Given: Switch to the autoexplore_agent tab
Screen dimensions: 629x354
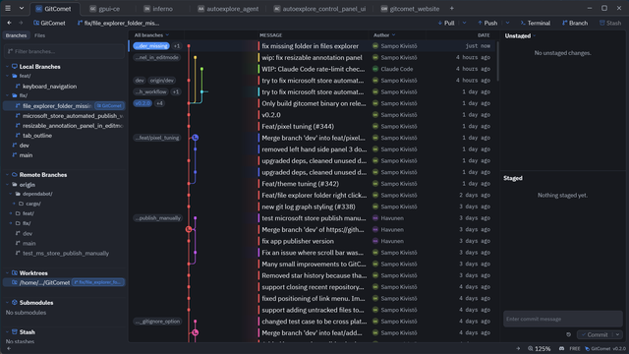Looking at the screenshot, I should click(x=228, y=9).
